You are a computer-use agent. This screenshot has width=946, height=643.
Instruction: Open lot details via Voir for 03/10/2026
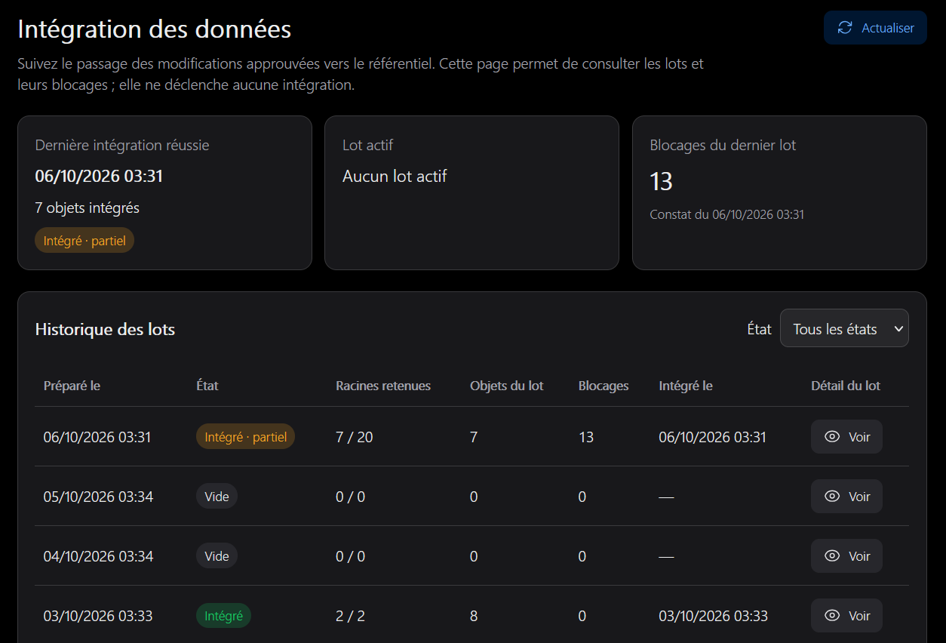tap(846, 616)
